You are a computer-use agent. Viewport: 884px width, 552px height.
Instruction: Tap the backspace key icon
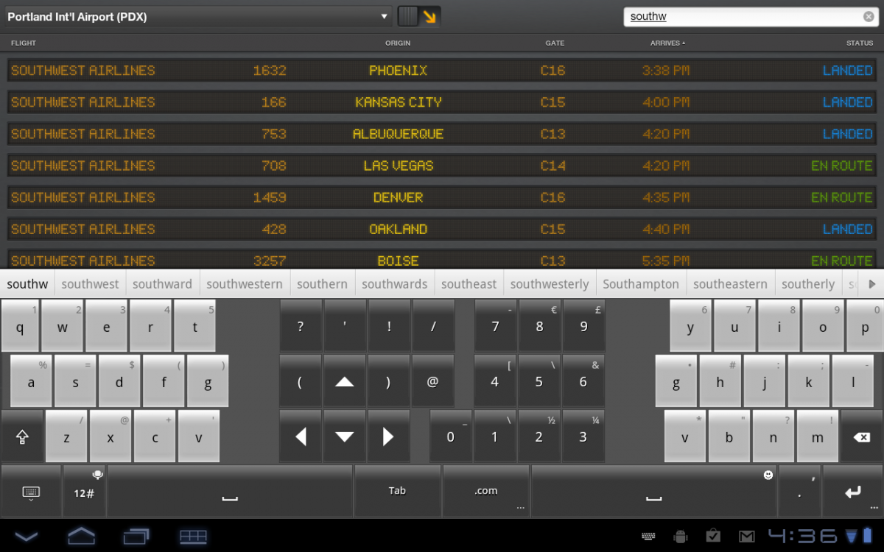pyautogui.click(x=861, y=436)
